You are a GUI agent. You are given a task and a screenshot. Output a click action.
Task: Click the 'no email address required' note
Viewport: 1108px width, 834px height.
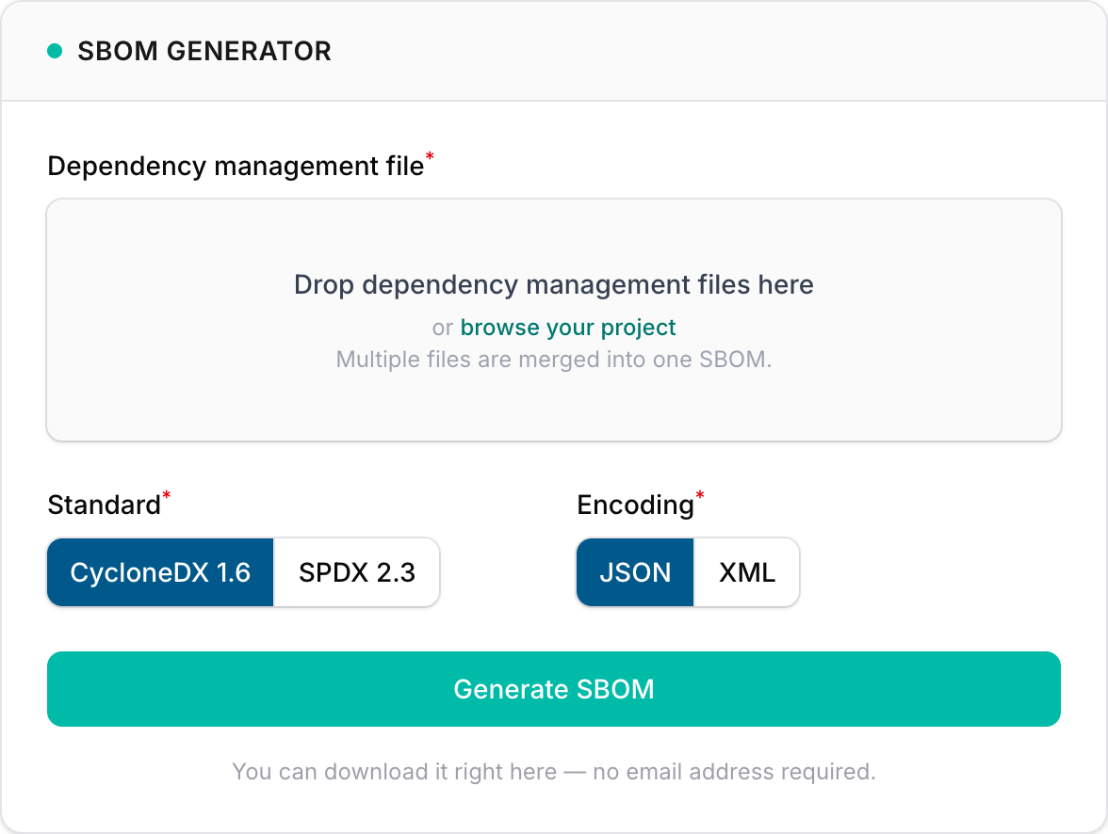pos(554,772)
